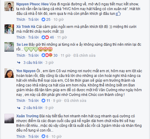Open Yen Nguyen's avatar thumbnail
The image size is (150, 139).
pyautogui.click(x=9, y=73)
